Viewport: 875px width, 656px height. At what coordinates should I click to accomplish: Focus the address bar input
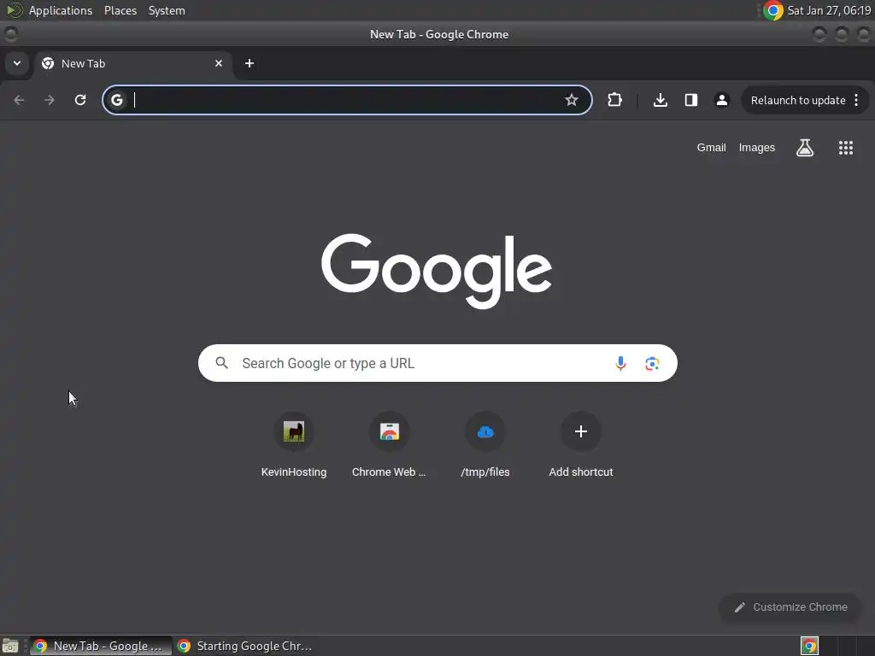[x=346, y=100]
